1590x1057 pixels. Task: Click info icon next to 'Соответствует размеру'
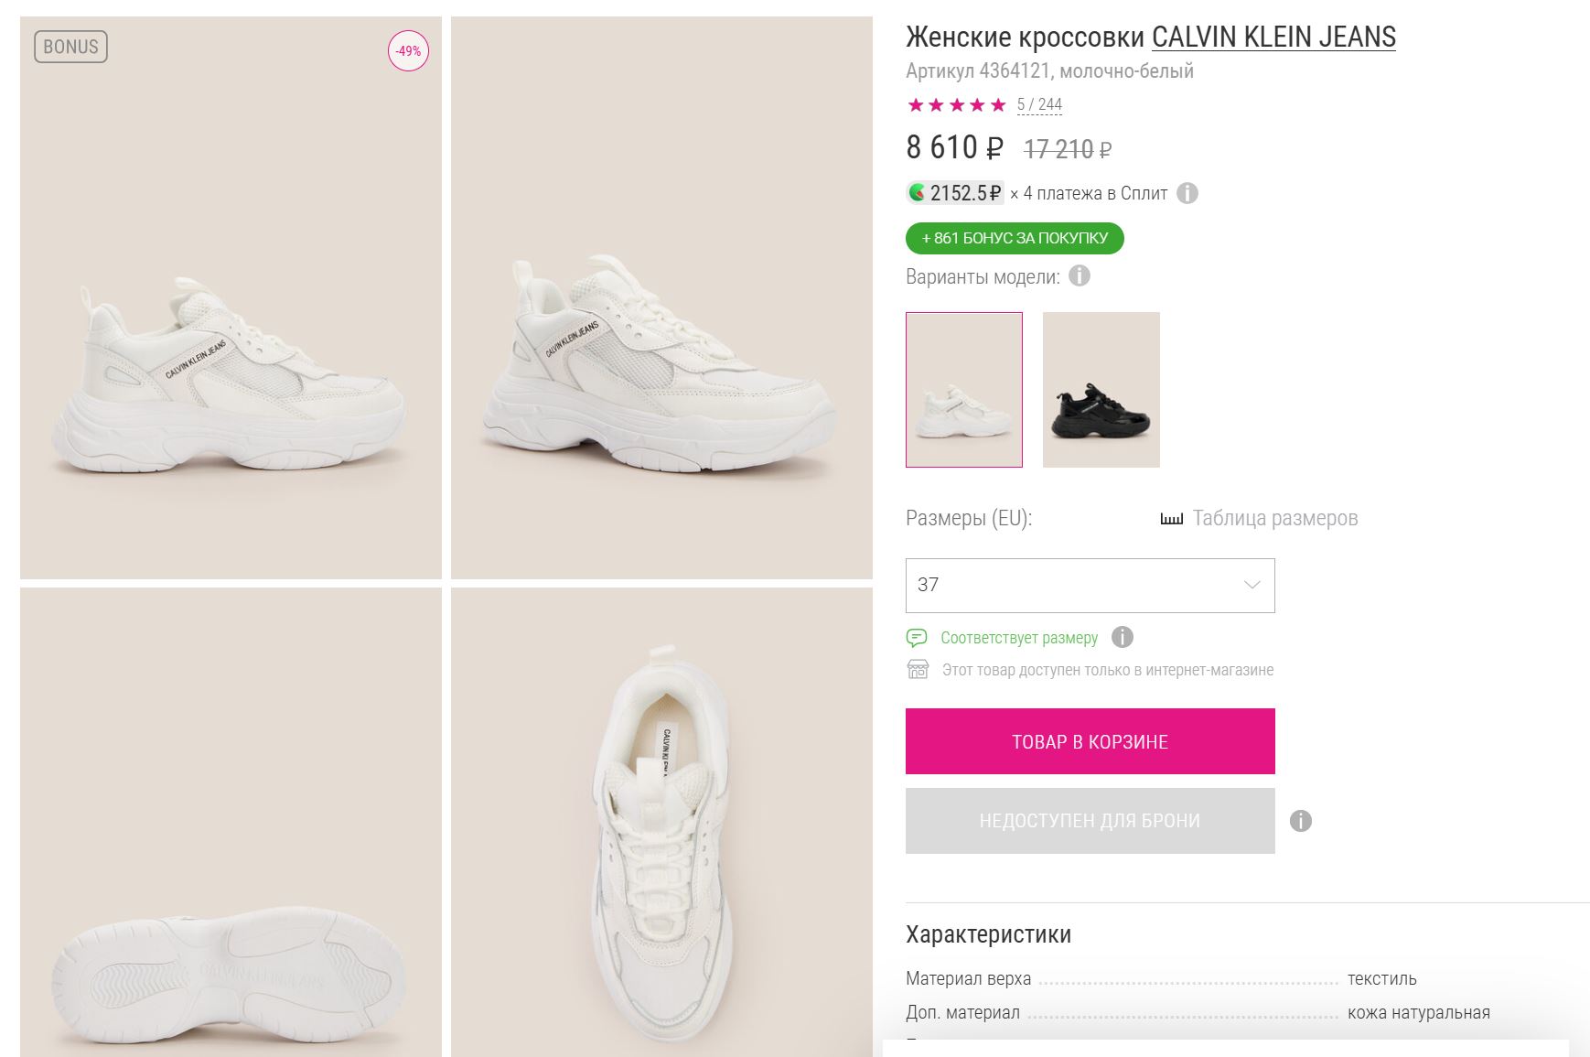click(1123, 637)
